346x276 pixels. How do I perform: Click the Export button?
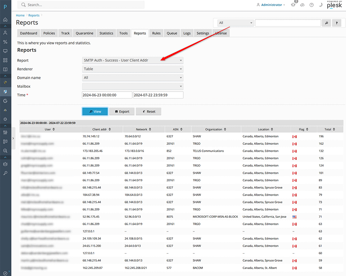122,112
